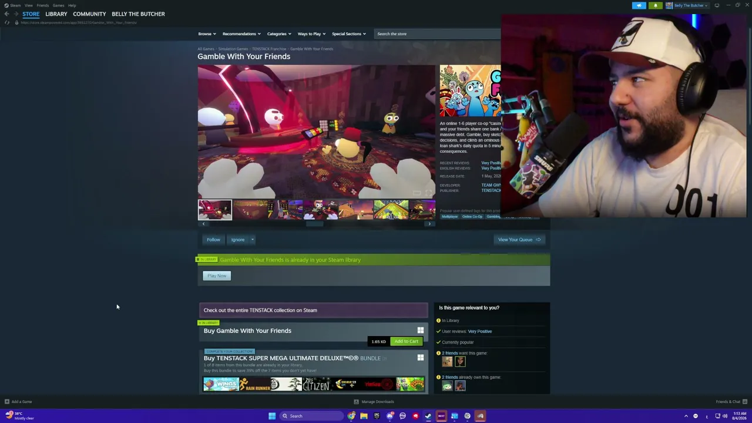This screenshot has width=752, height=423.
Task: Open the Very Positive user reviews link
Action: 480,331
